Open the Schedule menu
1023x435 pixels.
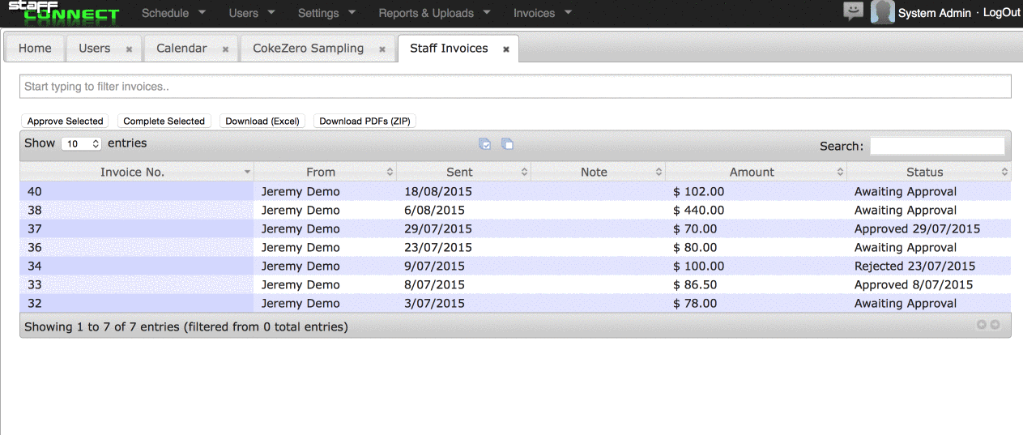point(173,13)
